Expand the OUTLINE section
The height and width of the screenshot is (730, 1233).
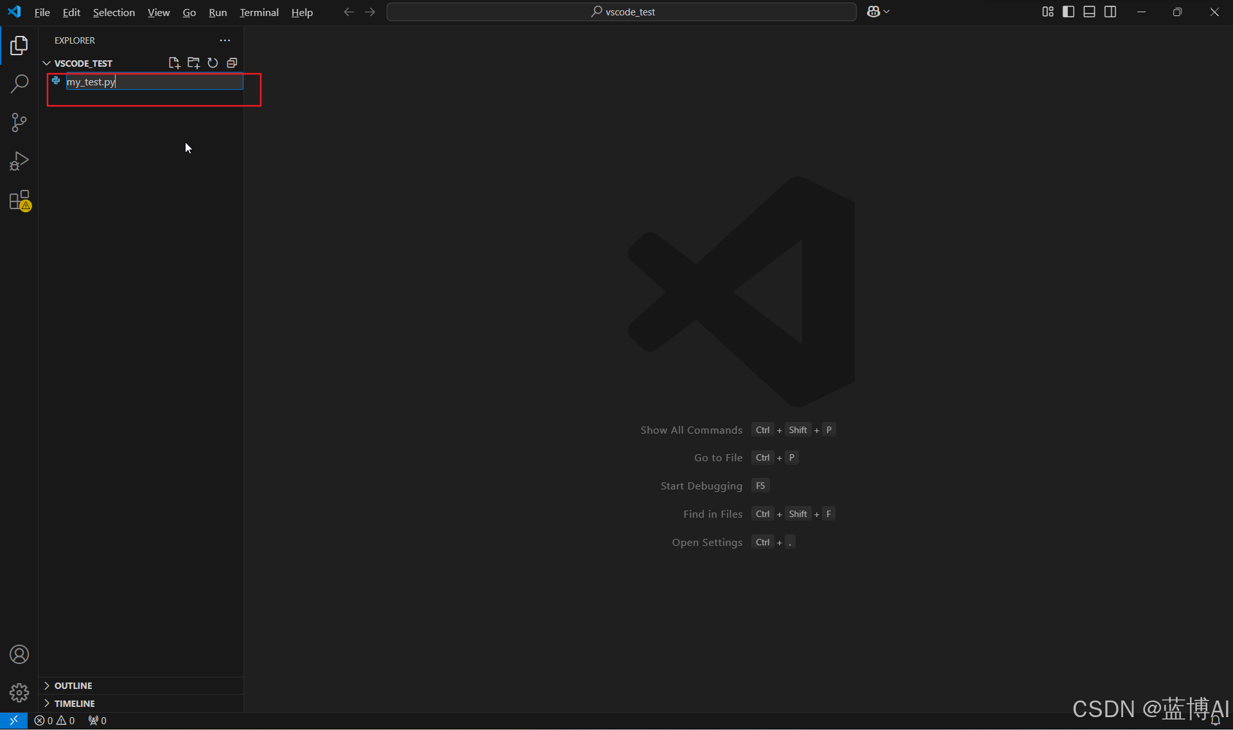(73, 686)
